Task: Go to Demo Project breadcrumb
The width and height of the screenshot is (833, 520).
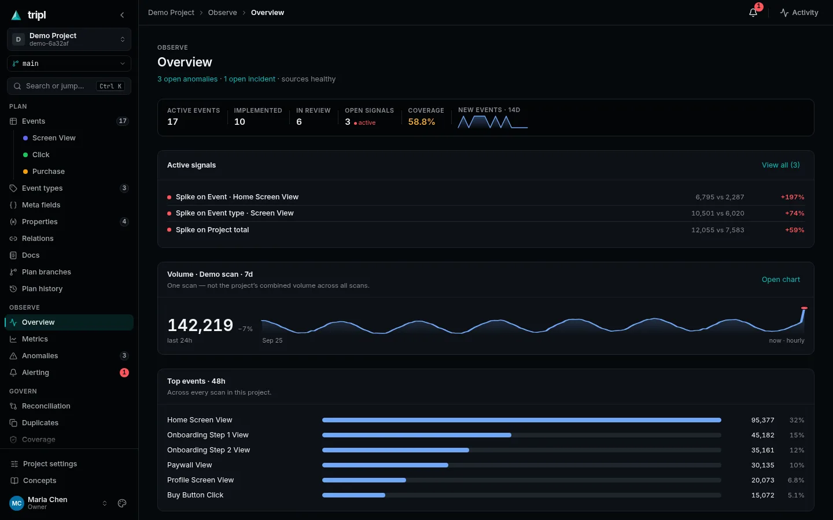Action: (x=171, y=13)
